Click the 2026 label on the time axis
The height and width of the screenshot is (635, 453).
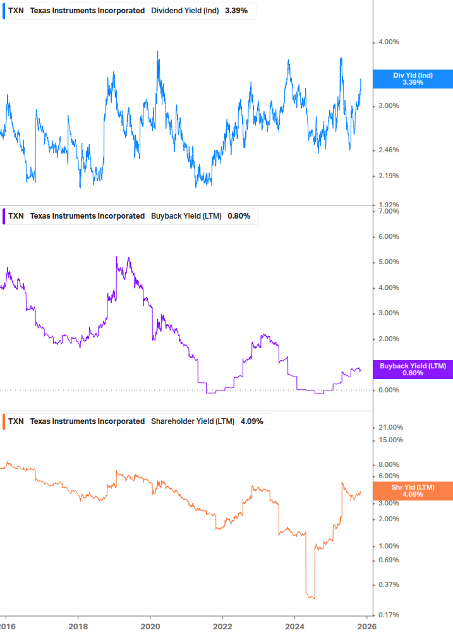tap(367, 627)
